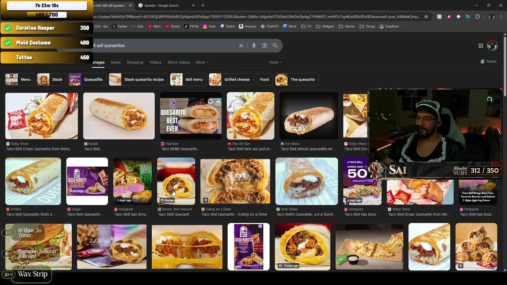Filter images by the Bell menu chip

coord(188,80)
